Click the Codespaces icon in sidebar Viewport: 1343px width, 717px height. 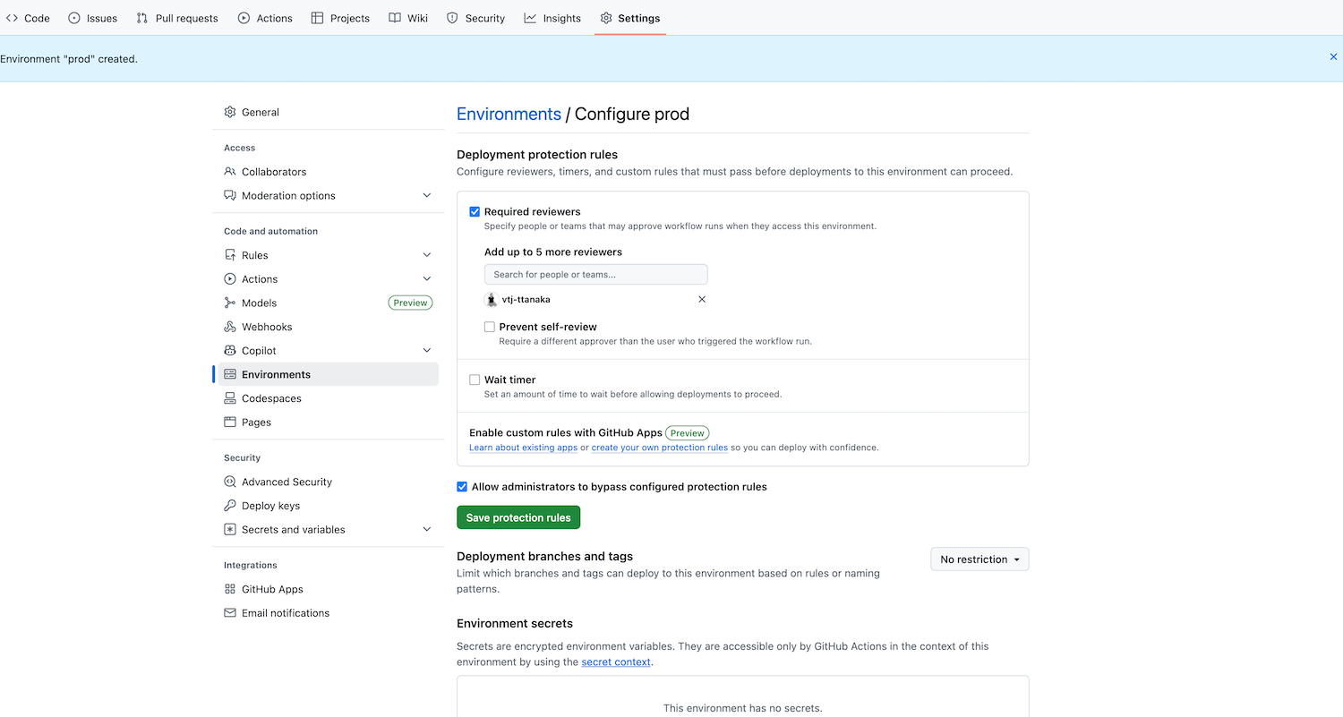230,398
